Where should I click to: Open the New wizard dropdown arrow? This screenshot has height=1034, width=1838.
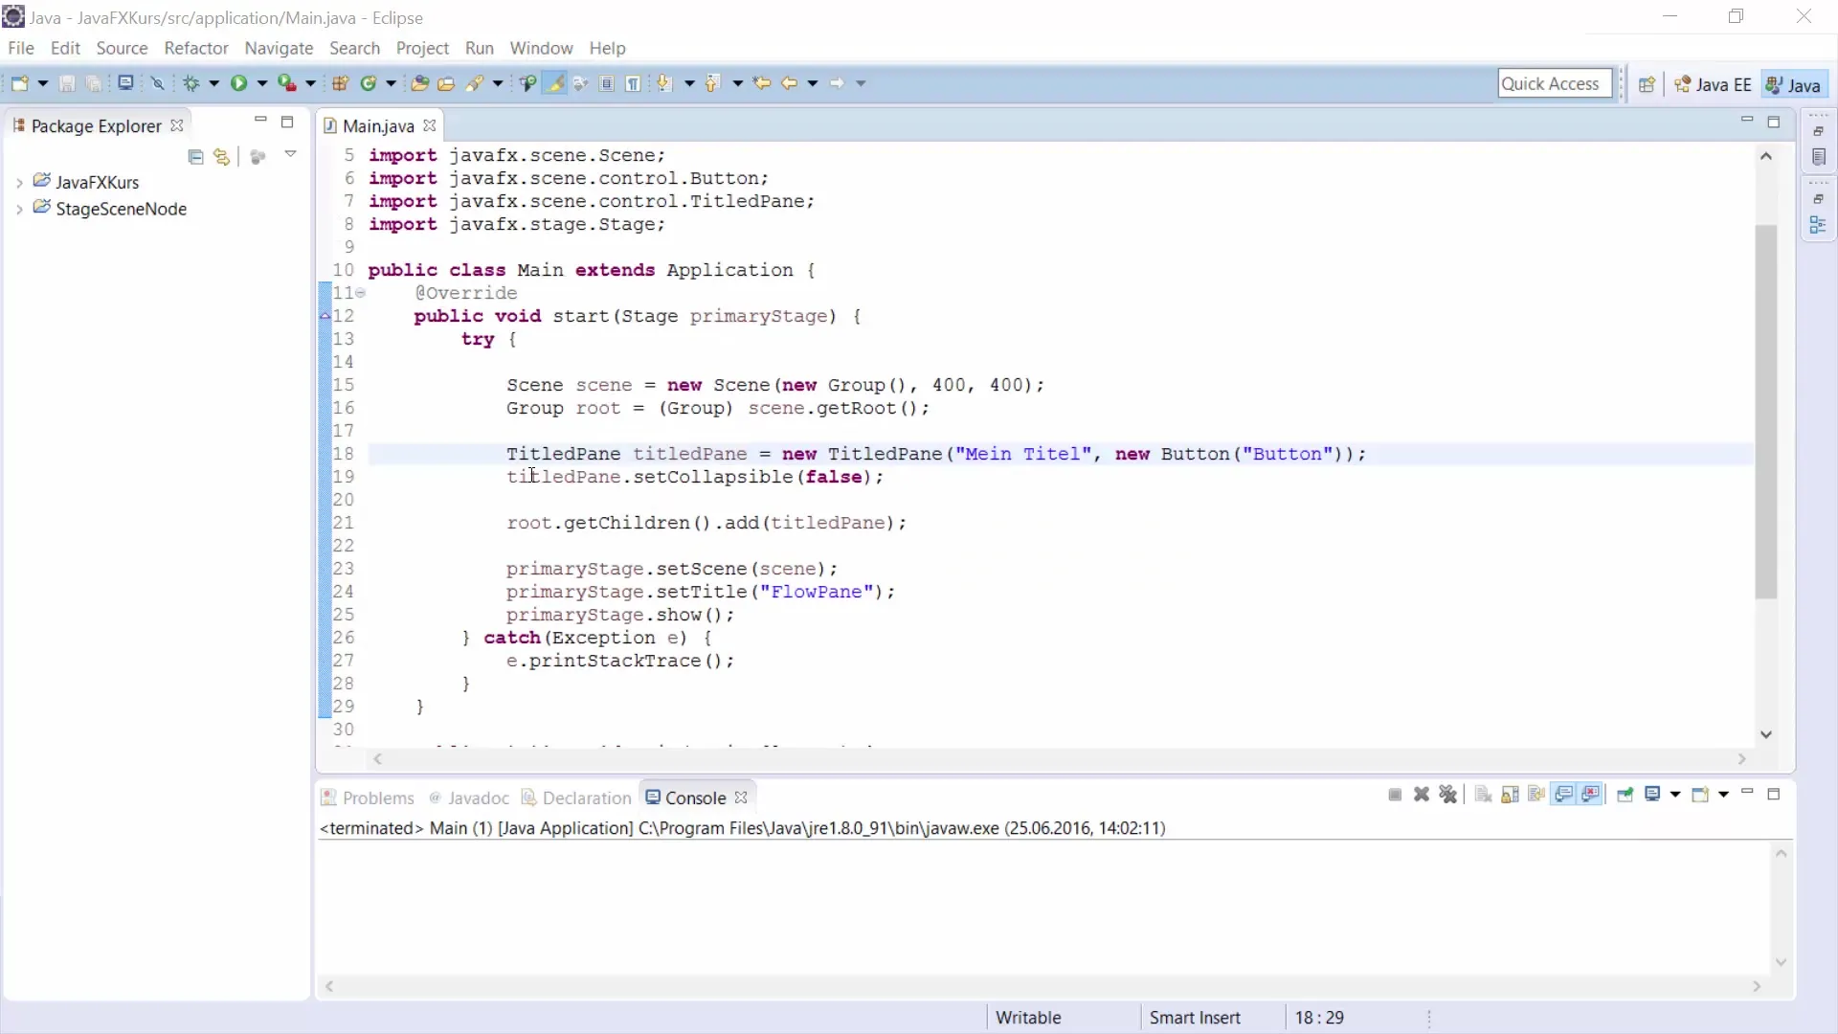click(42, 83)
